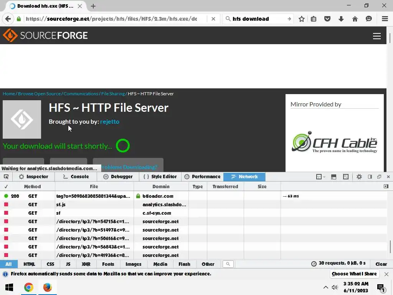
Task: Filter requests by Flash
Action: tap(184, 264)
